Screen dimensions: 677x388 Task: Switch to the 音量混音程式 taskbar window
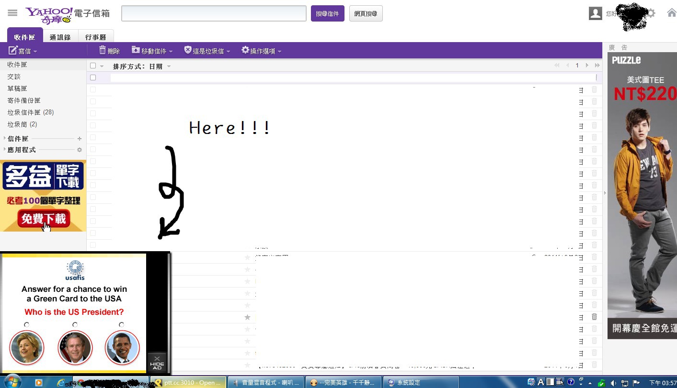[266, 382]
